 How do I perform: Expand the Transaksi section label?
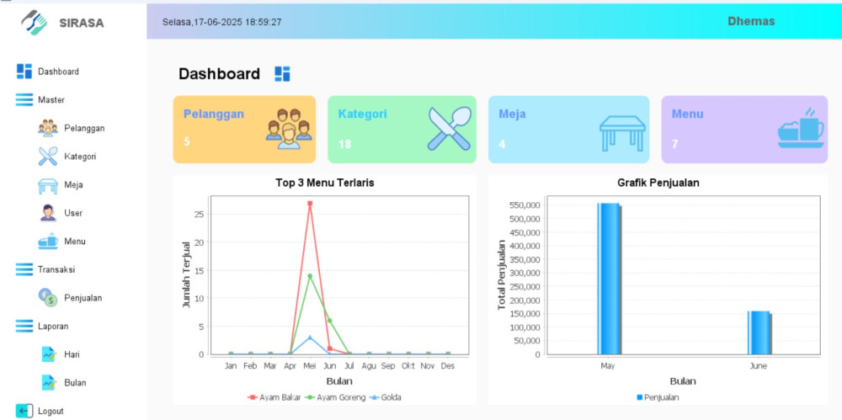coord(56,269)
